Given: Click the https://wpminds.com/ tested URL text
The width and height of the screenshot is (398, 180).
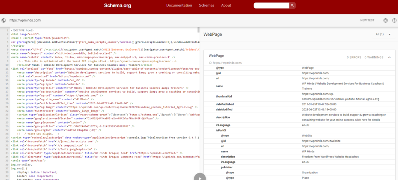Looking at the screenshot, I should point(25,20).
